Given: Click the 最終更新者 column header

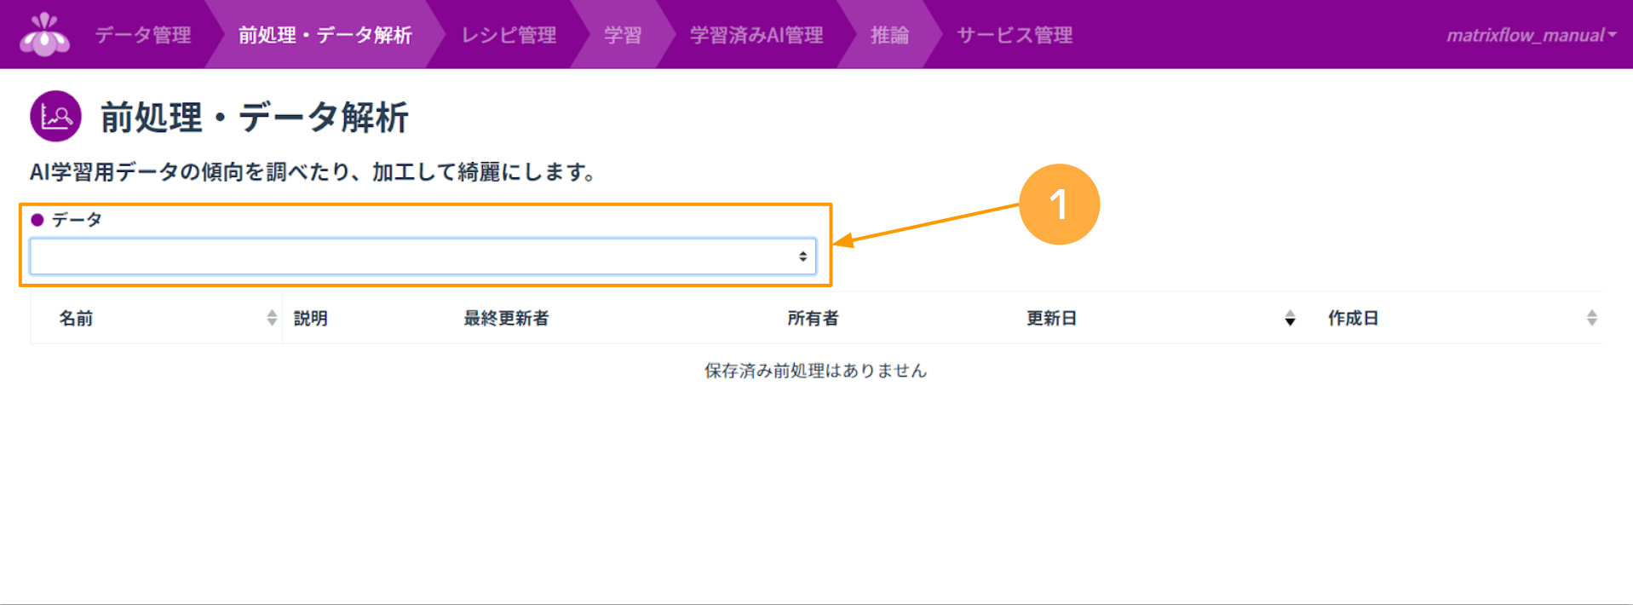Looking at the screenshot, I should [x=506, y=318].
